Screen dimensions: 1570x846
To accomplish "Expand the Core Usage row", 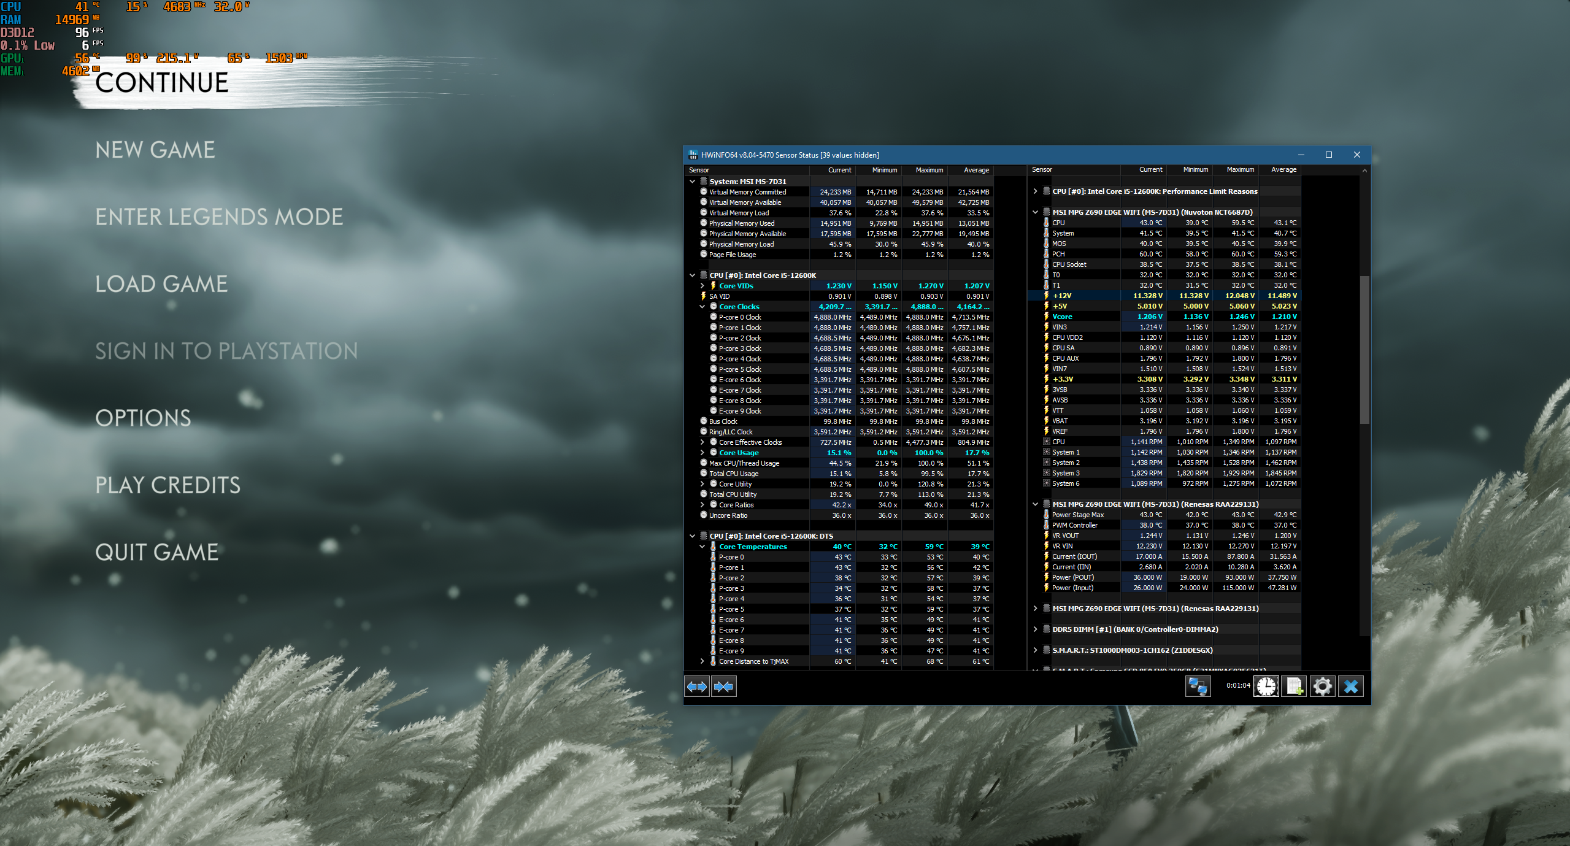I will (x=702, y=453).
